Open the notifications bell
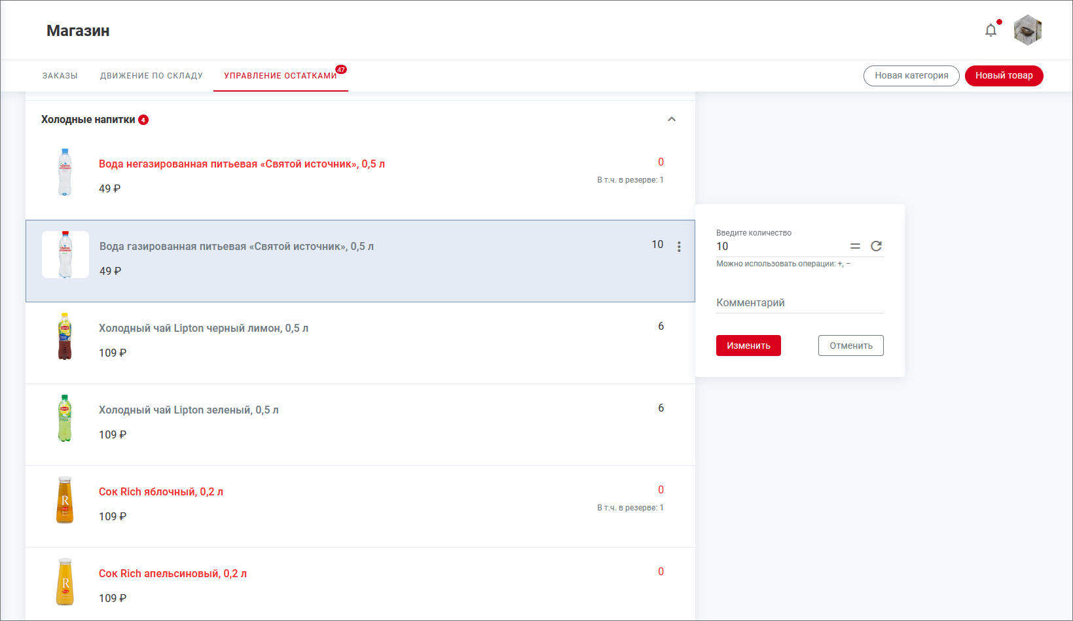This screenshot has height=621, width=1073. (x=991, y=30)
